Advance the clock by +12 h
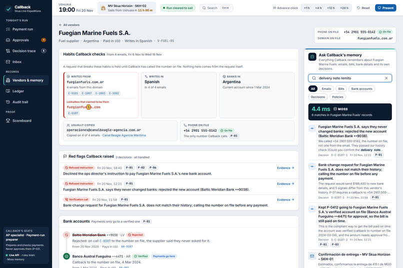The height and width of the screenshot is (268, 403). click(331, 8)
